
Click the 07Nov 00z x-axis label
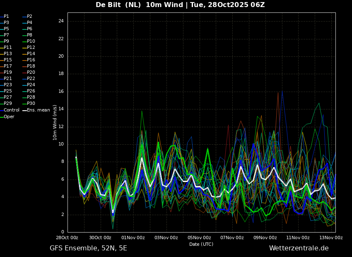coord(232,238)
